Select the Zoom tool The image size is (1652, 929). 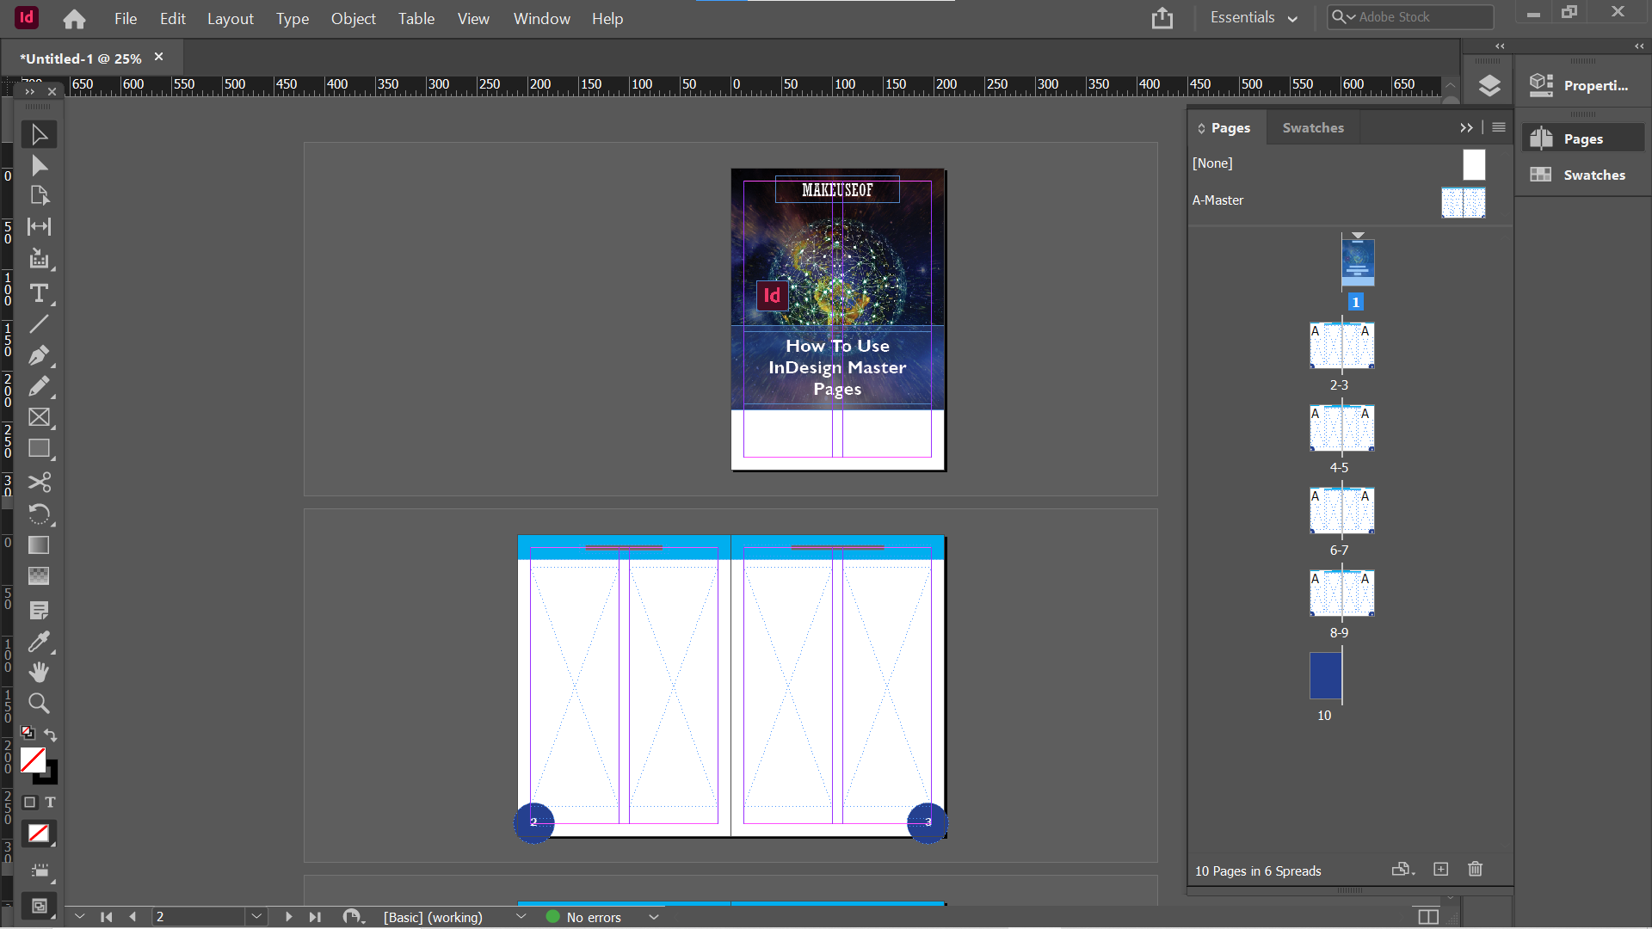point(39,703)
